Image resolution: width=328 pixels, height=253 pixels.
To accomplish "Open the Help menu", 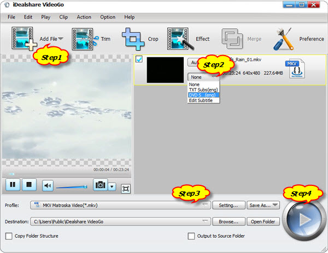I will pyautogui.click(x=129, y=17).
